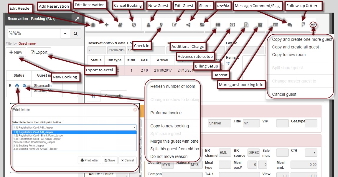The image size is (338, 177).
Task: Click the Cancel Booking icon
Action: (134, 25)
